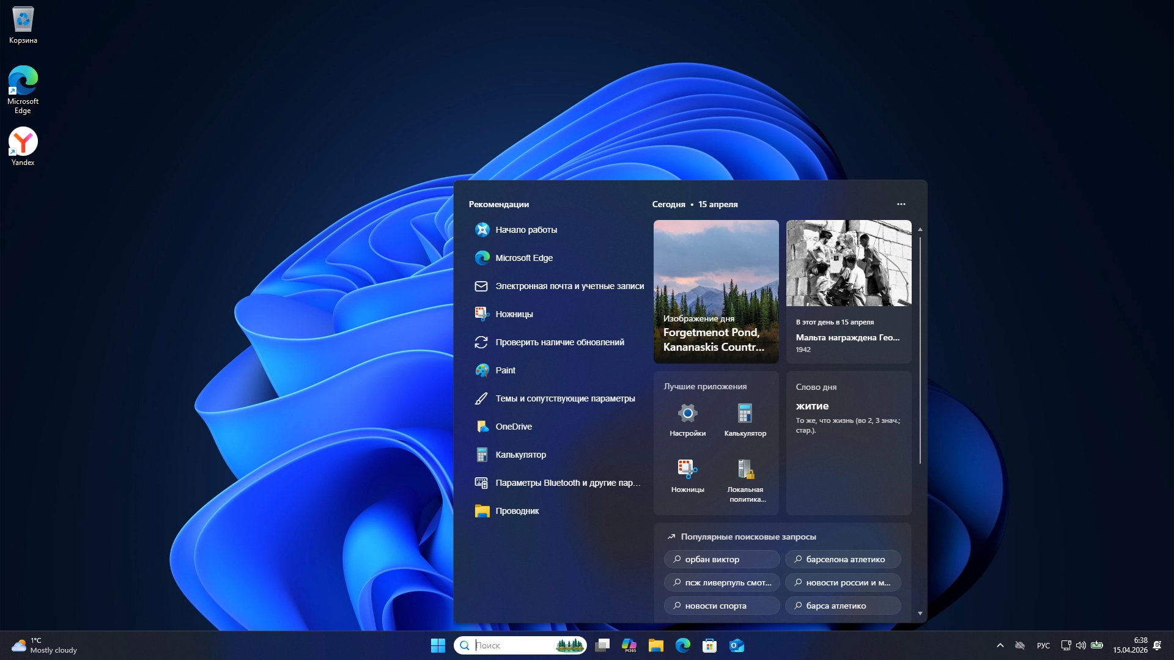1174x660 pixels.
Task: Open Проводник from the recommendations list
Action: [x=517, y=511]
